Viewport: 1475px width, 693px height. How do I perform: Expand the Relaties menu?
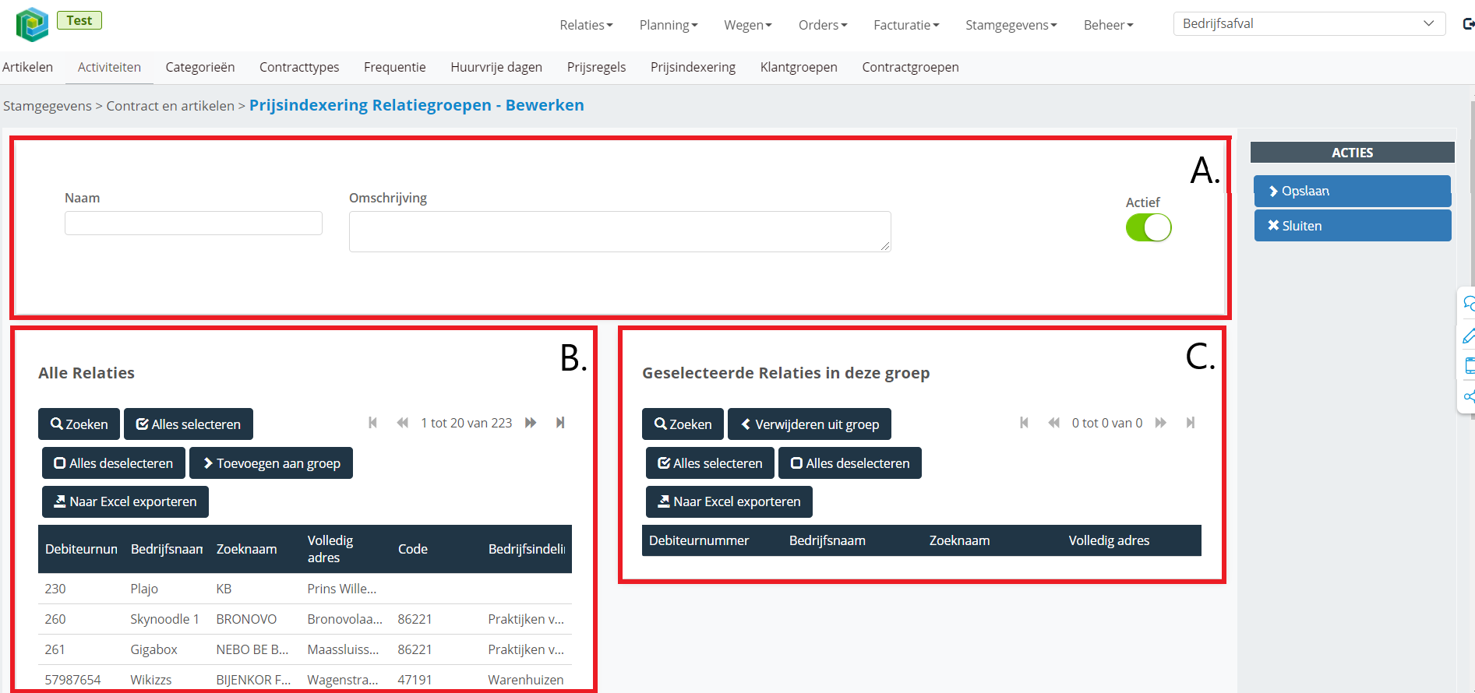point(586,25)
